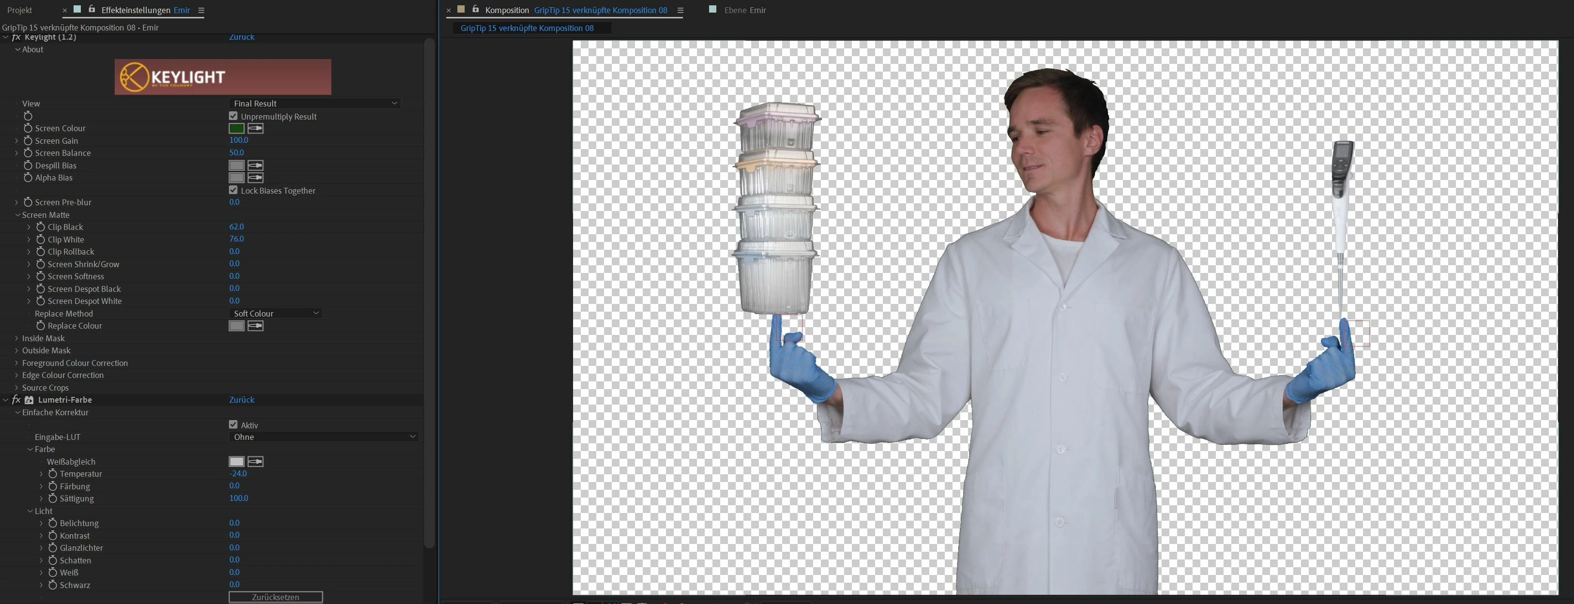Screen dimensions: 1574x604
Task: Click Despill Bias eyedropper icon
Action: [x=256, y=166]
